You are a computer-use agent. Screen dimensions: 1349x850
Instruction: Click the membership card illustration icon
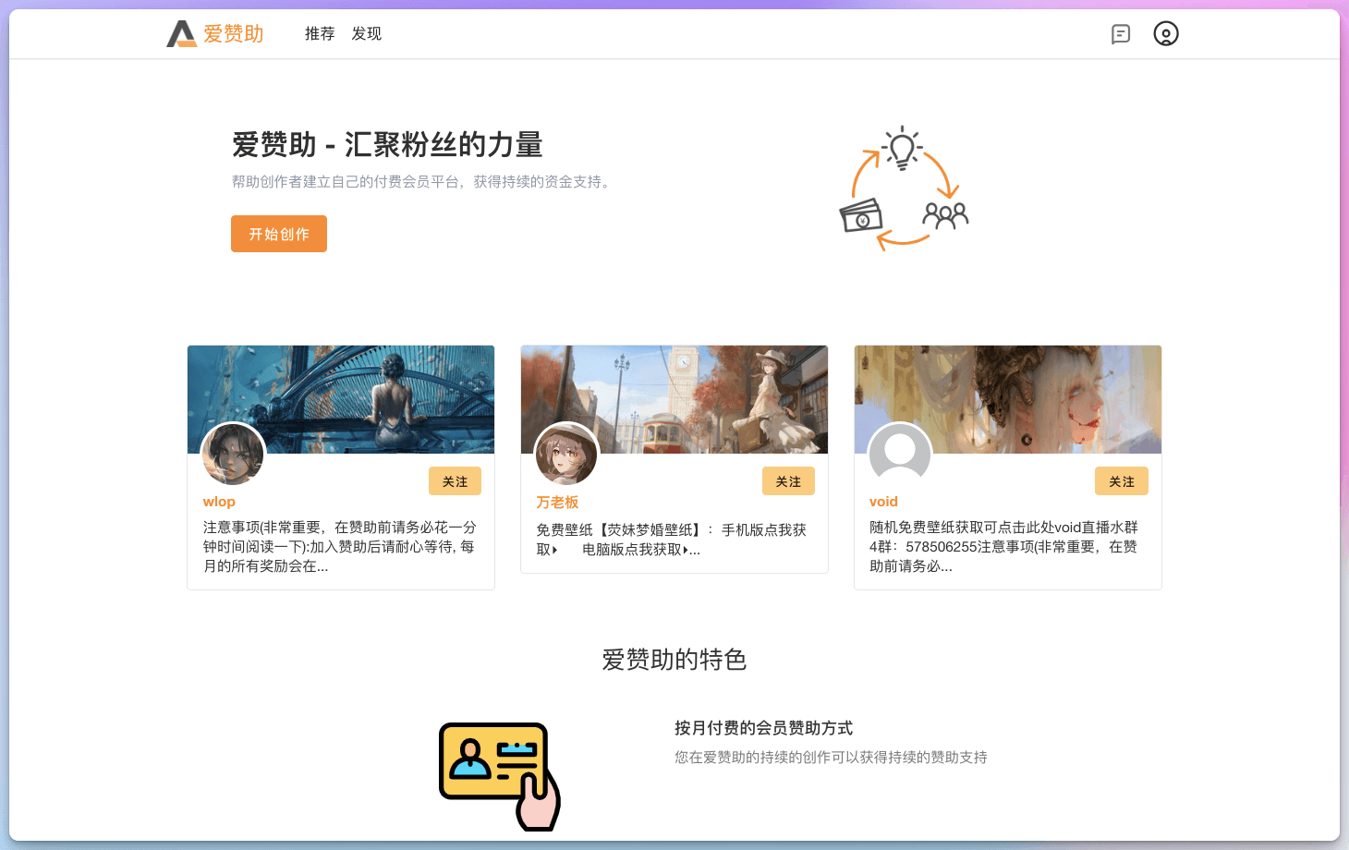[x=500, y=776]
